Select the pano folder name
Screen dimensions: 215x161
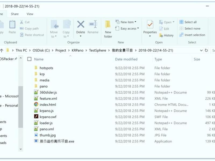pyautogui.click(x=44, y=86)
